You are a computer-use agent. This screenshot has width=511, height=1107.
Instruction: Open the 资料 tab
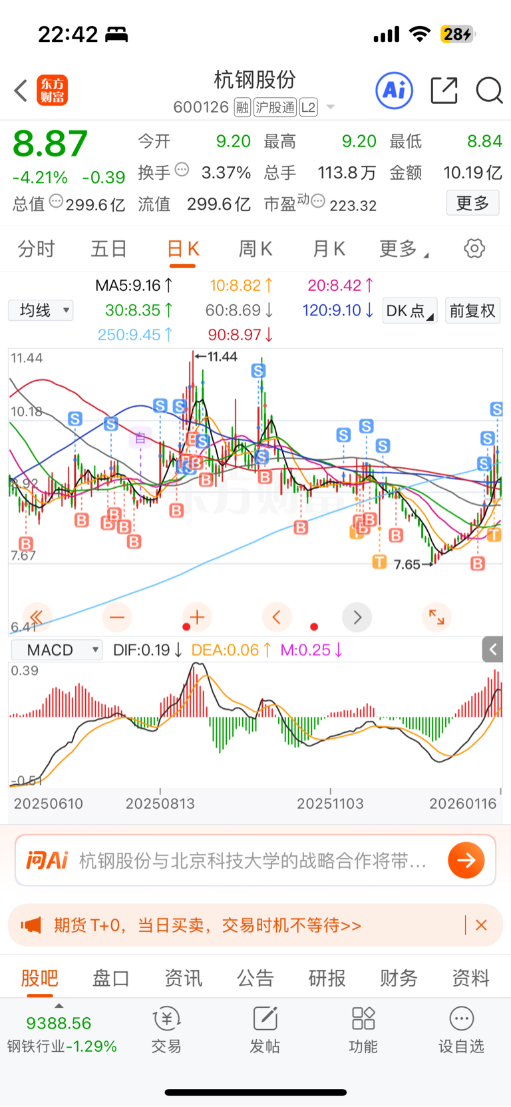point(471,978)
